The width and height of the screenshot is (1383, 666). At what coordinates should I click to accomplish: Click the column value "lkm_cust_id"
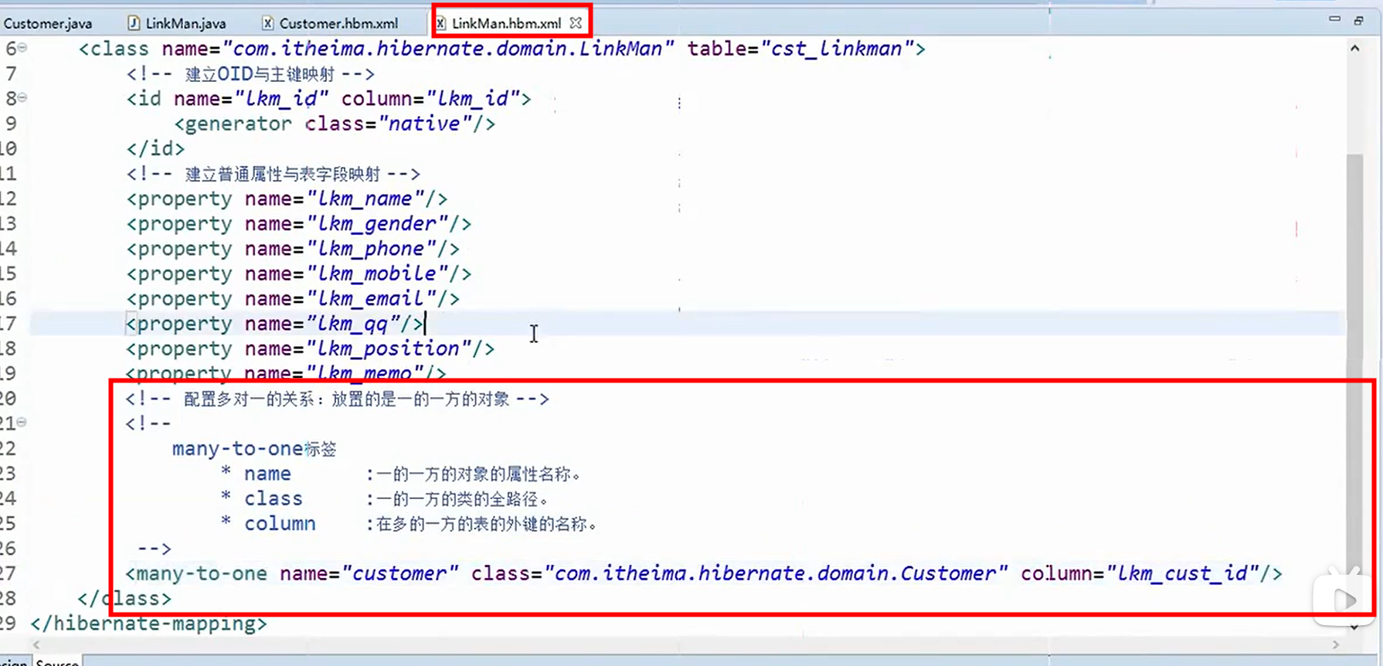tap(1182, 573)
